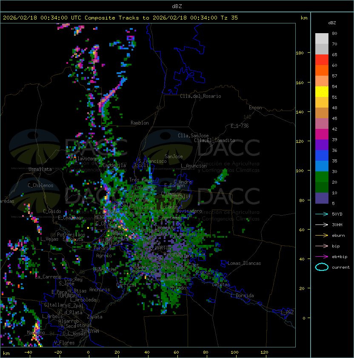Screen dimensions: 354x358
Task: Select the dark blue 35-36 dBZ swatch
Action: [322, 155]
